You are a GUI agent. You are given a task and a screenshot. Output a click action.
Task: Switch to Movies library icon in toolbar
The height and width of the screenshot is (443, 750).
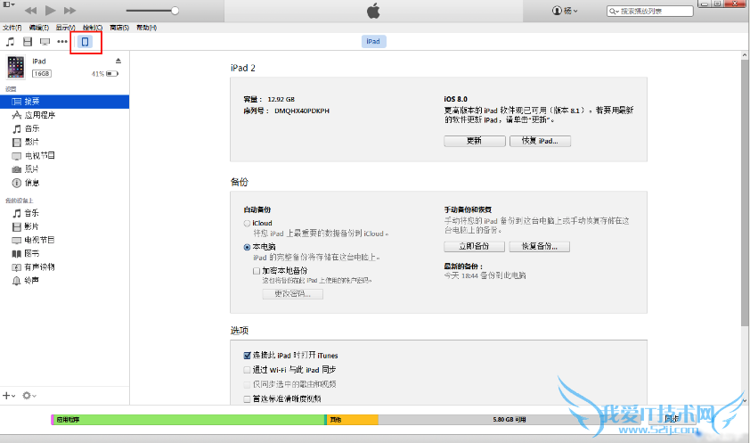coord(28,42)
